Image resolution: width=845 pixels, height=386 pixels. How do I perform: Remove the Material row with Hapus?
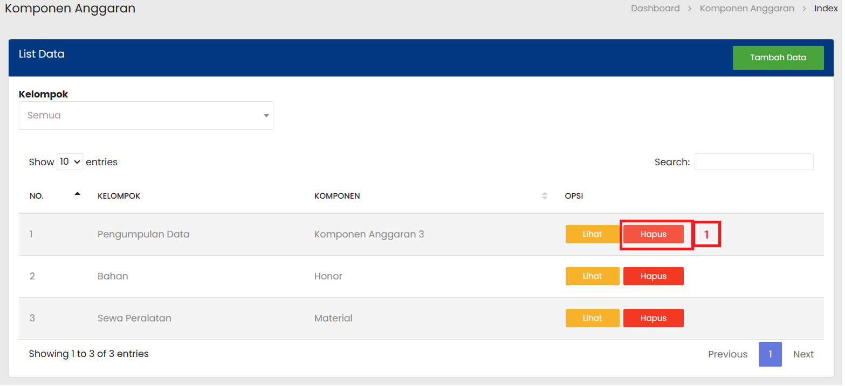pyautogui.click(x=653, y=318)
